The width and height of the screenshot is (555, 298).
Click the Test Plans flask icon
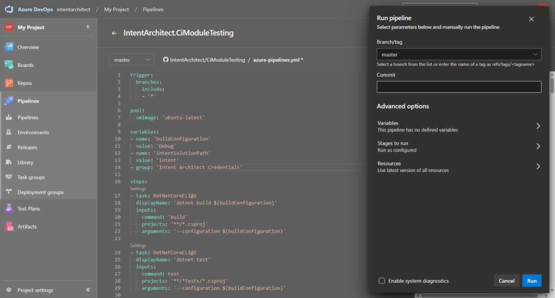(x=9, y=209)
